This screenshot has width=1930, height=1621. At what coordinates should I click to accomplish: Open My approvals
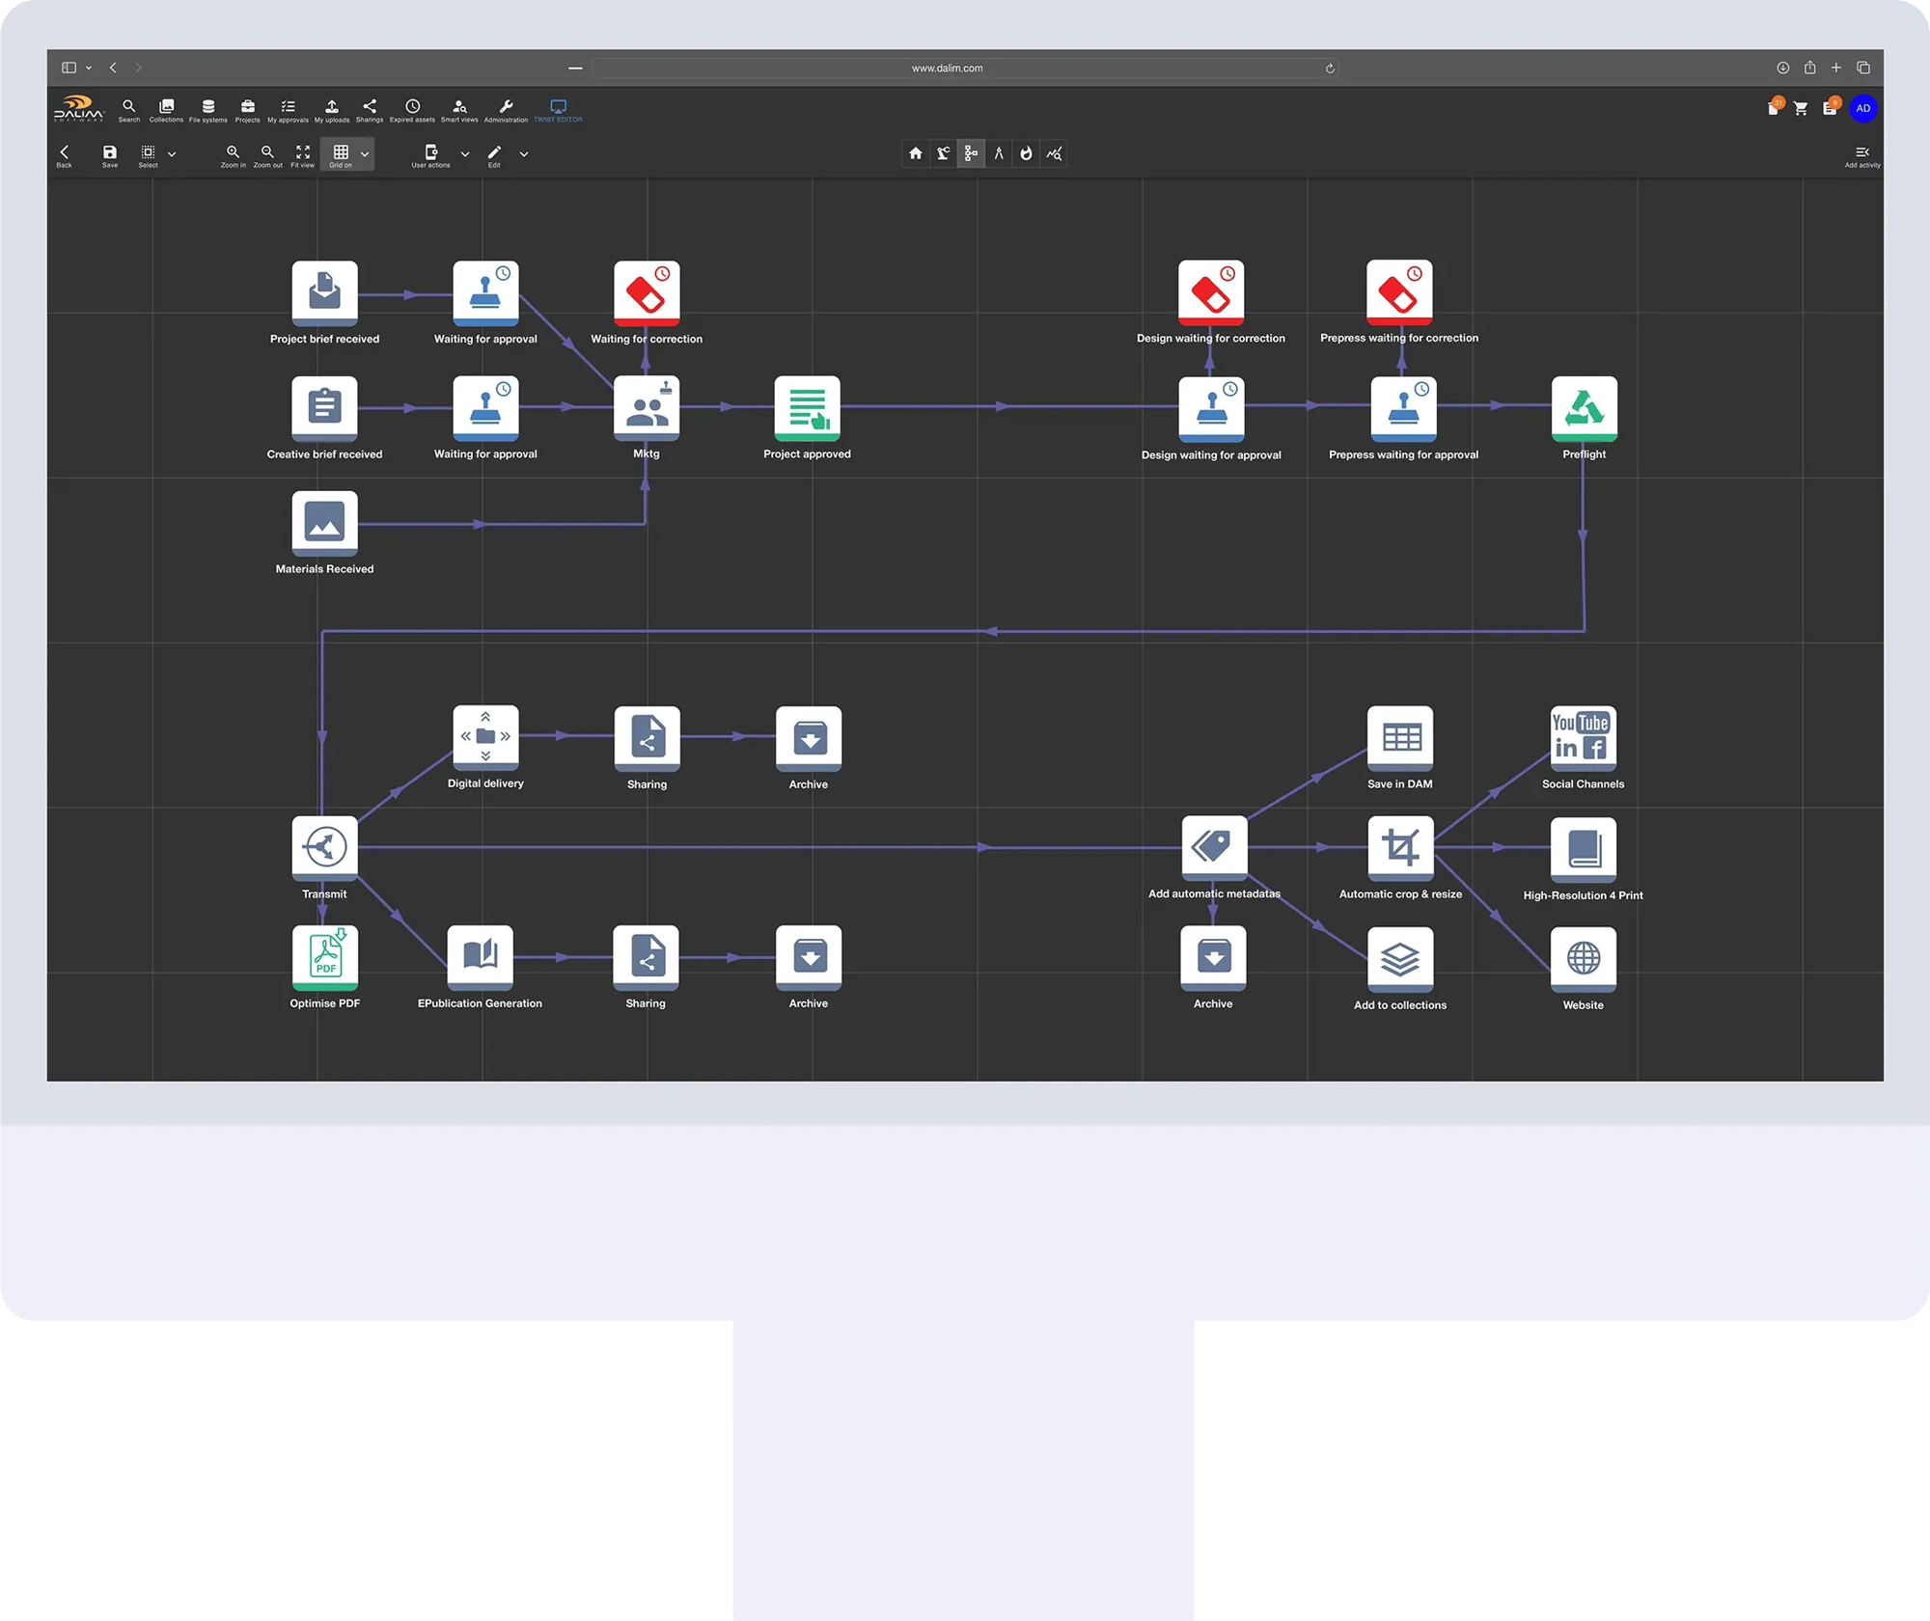click(288, 106)
